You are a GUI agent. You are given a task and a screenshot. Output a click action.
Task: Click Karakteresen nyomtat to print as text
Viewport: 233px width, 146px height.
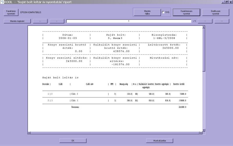(x=186, y=12)
